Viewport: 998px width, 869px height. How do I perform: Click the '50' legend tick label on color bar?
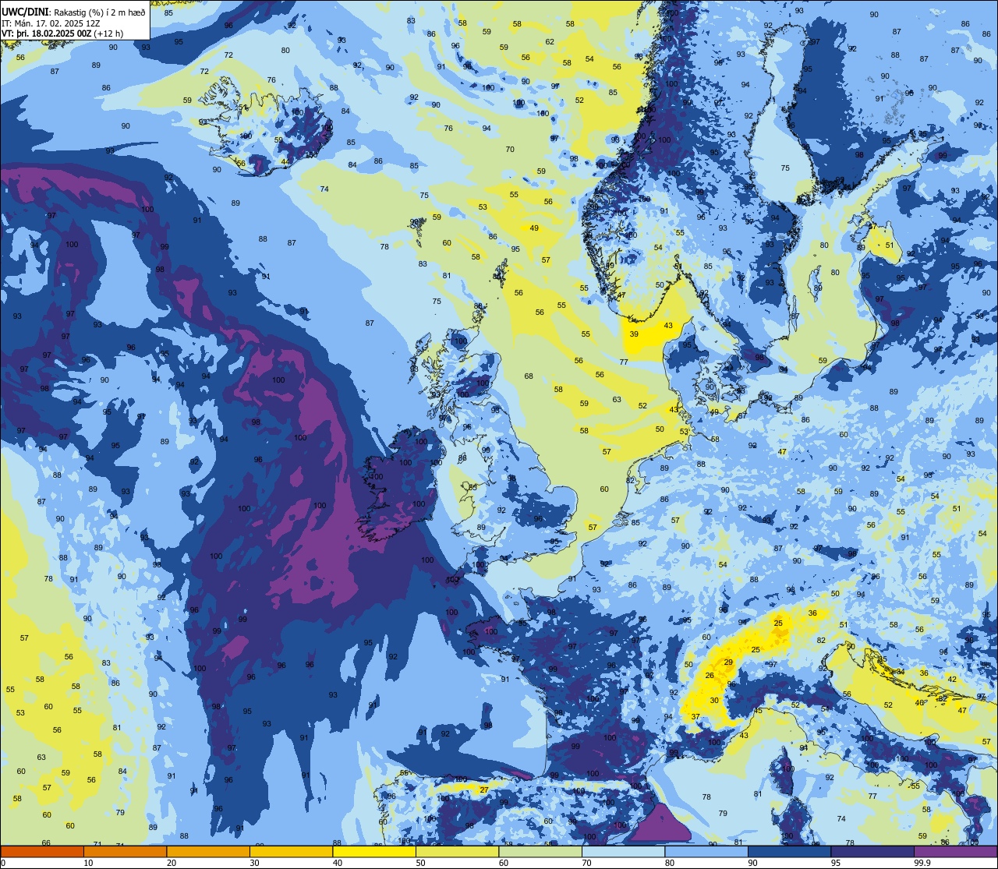click(x=421, y=863)
